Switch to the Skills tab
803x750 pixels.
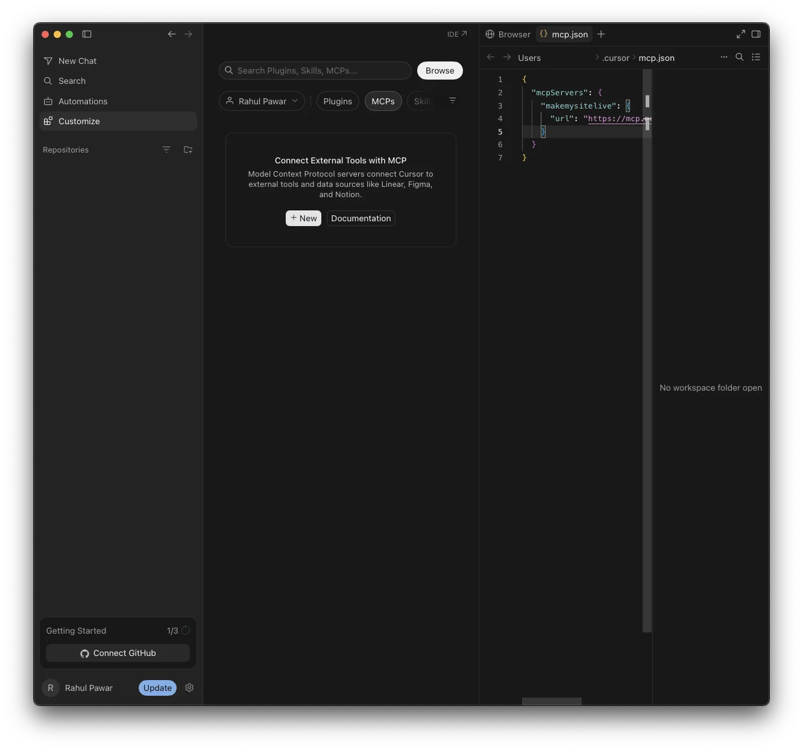pos(422,101)
